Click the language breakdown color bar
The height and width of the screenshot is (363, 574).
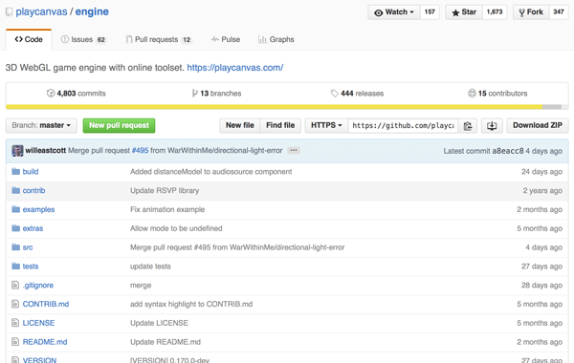[287, 107]
